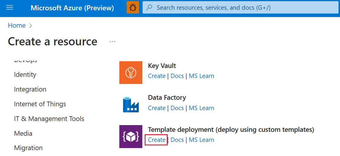This screenshot has height=156, width=340.
Task: Click the orange bug report icon
Action: pyautogui.click(x=133, y=8)
